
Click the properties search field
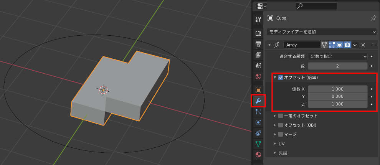tap(316, 6)
